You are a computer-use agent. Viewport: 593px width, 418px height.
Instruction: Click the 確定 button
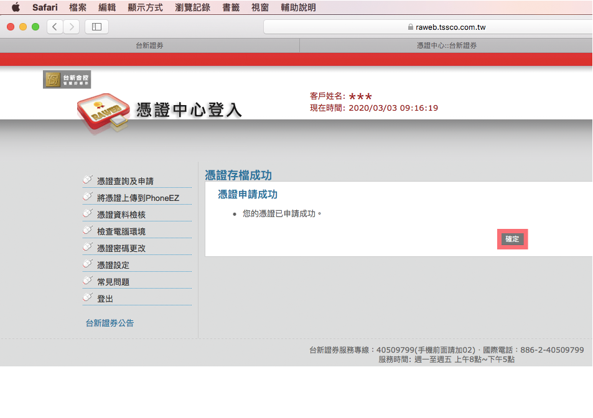pos(513,239)
